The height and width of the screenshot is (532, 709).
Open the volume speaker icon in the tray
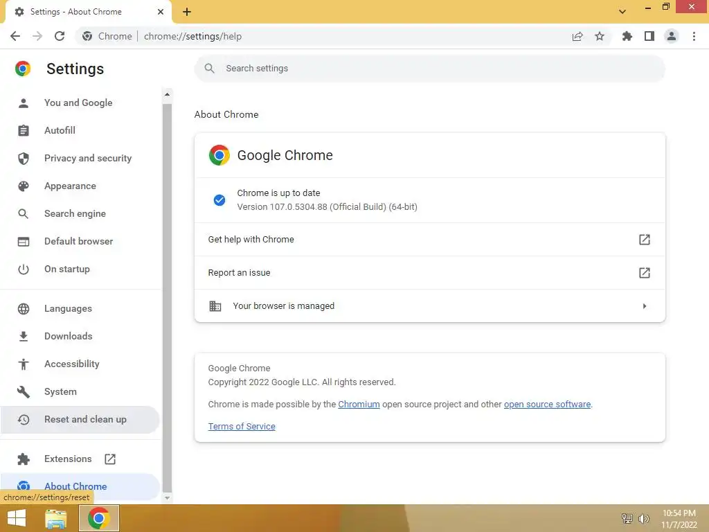[x=643, y=518]
